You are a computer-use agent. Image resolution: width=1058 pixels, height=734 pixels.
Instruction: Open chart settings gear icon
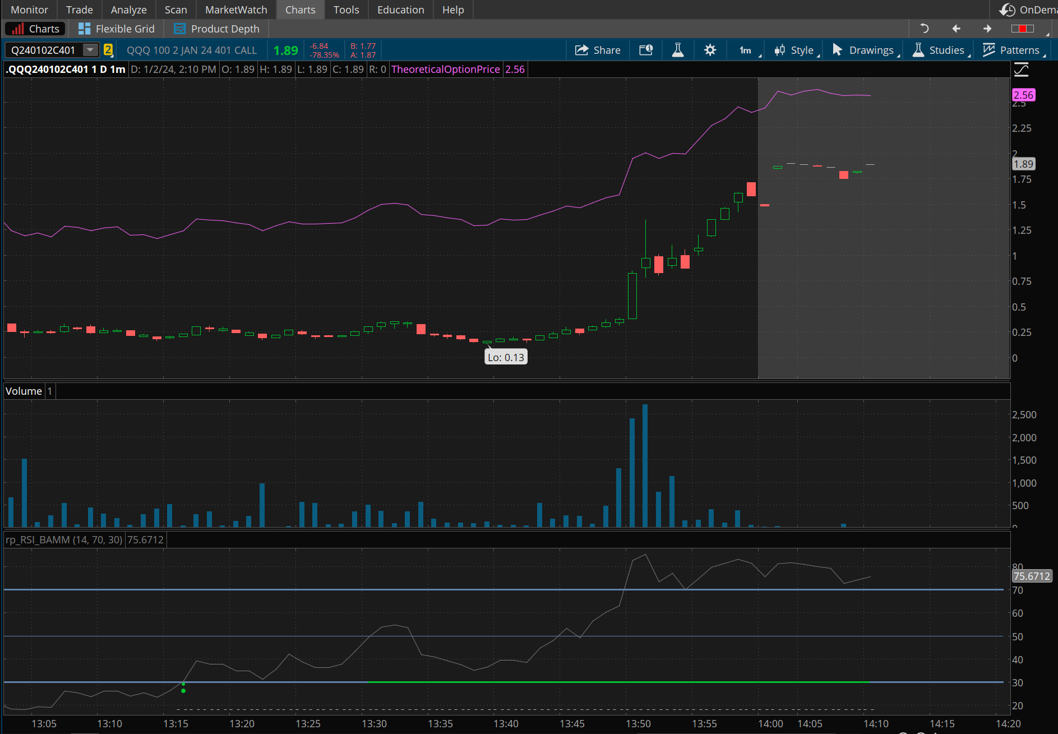[x=710, y=50]
